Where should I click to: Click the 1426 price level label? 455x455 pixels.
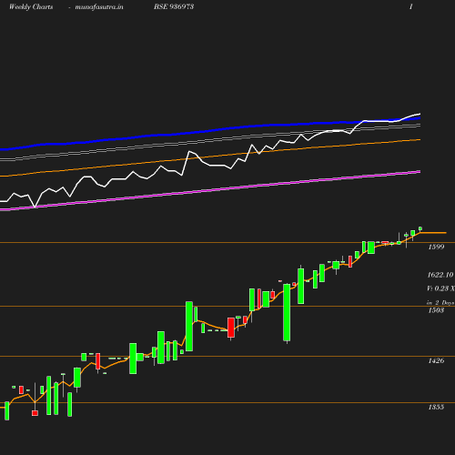[436, 360]
